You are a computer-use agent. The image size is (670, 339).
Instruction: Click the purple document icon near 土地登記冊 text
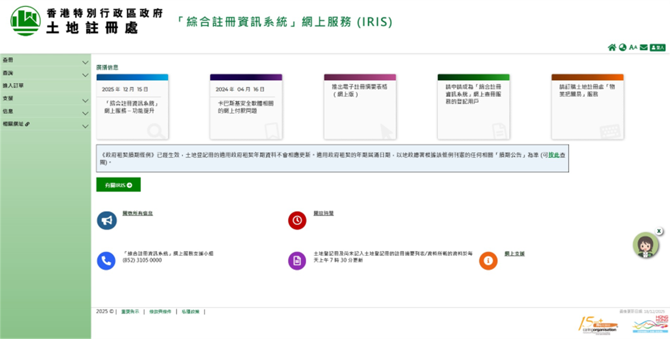coord(297,261)
